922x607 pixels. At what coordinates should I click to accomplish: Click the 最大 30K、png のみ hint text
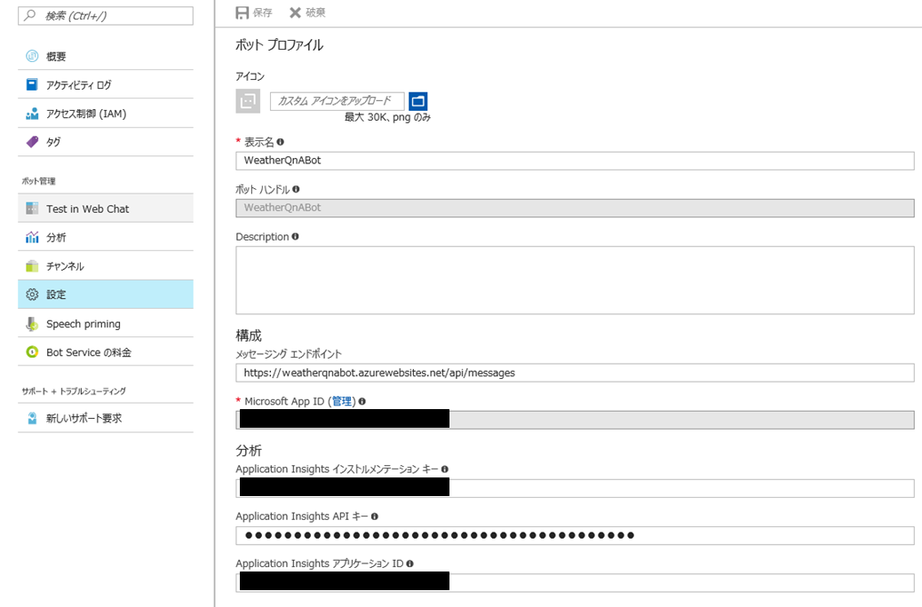[387, 117]
